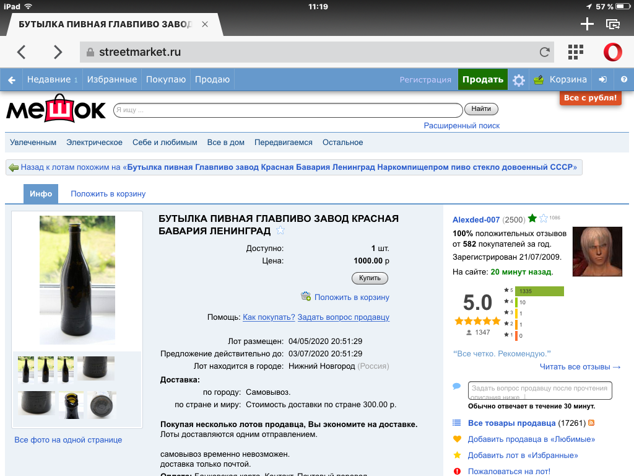This screenshot has width=634, height=476.
Task: Click the RSS feed icon beside seller items
Action: [x=591, y=423]
